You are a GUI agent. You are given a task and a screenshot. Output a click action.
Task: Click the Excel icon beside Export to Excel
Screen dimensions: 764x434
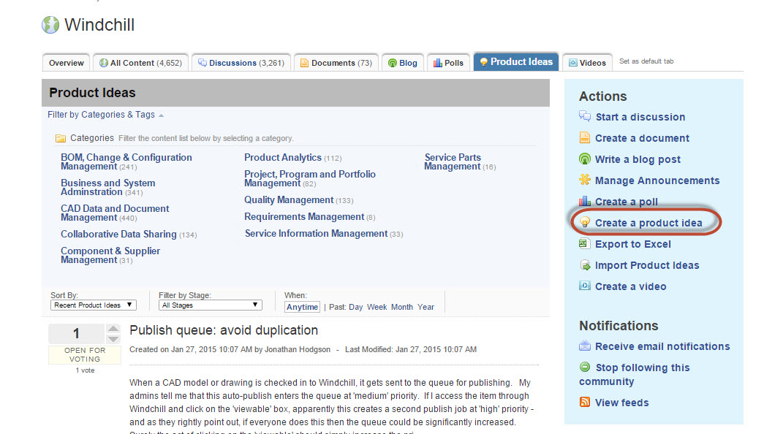click(x=584, y=243)
